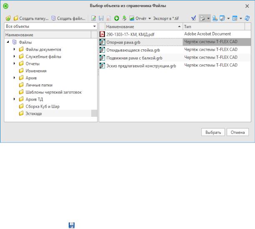Click the edit (pencil on sheet) toolbar icon
The width and height of the screenshot is (255, 229).
pyautogui.click(x=93, y=18)
